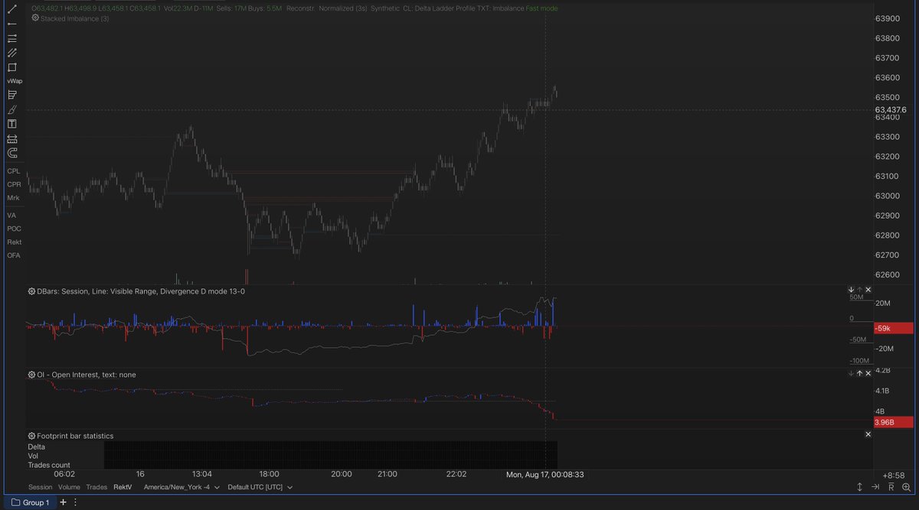
Task: Open DBars indicator settings gear
Action: (31, 291)
